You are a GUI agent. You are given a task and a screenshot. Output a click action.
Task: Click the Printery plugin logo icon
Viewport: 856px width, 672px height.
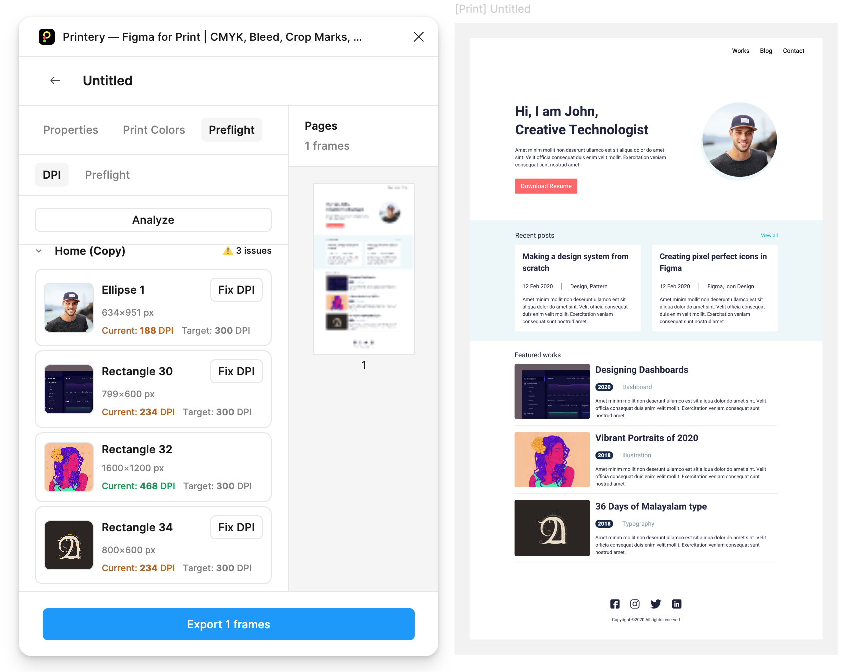47,36
